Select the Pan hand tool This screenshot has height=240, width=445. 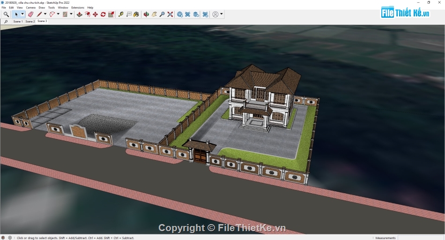coord(154,14)
